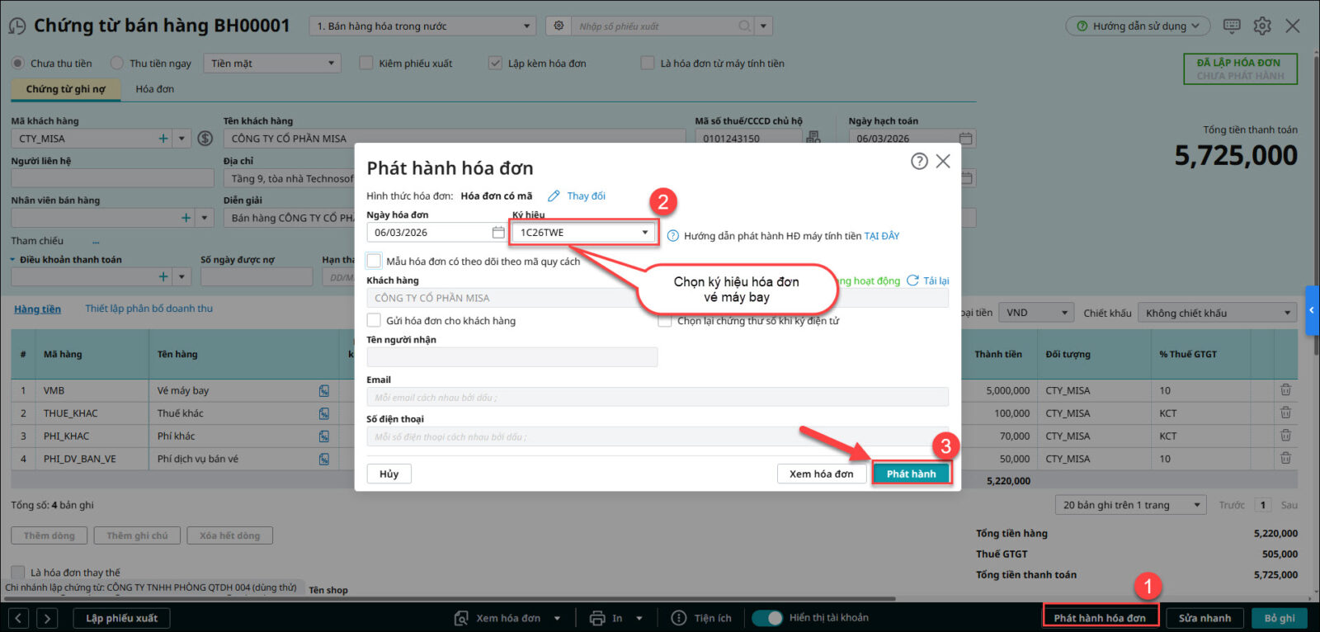
Task: Expand the Xem hóa đơn arrow in bottom bar
Action: coord(558,618)
